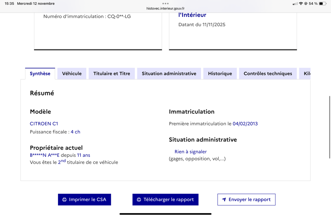The height and width of the screenshot is (217, 331).
Task: Click the CITROEN C1 model text
Action: pos(44,124)
